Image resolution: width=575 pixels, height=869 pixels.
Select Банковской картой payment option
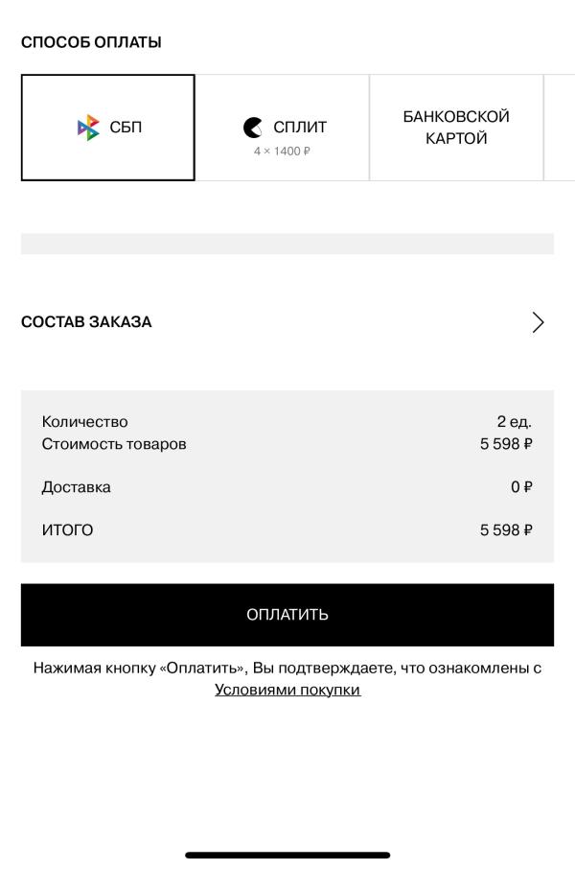(456, 128)
